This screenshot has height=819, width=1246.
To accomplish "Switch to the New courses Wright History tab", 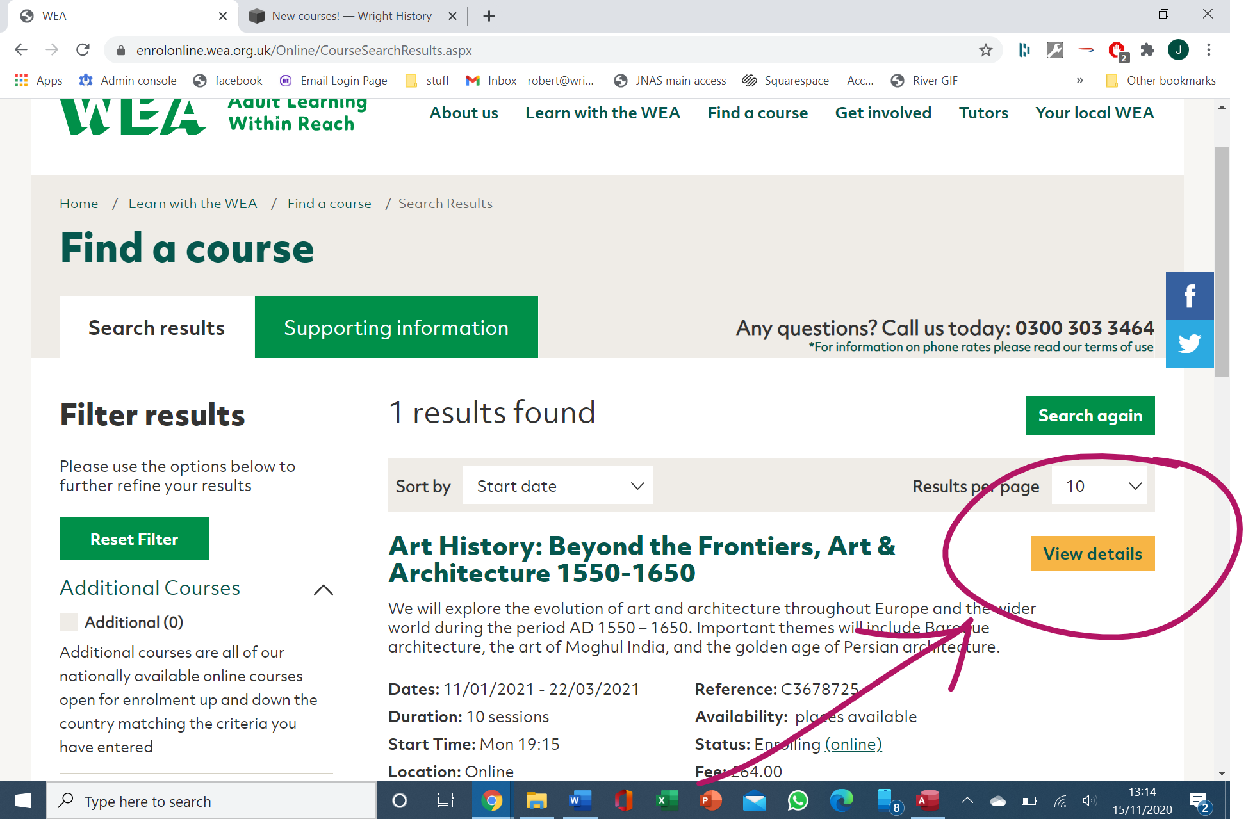I will coord(353,16).
